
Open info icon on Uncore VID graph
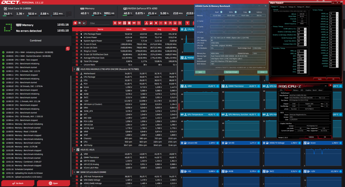pos(218,143)
